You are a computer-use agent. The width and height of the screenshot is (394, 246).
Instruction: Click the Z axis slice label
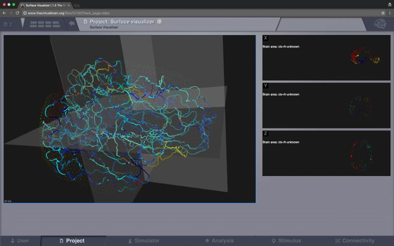point(265,134)
